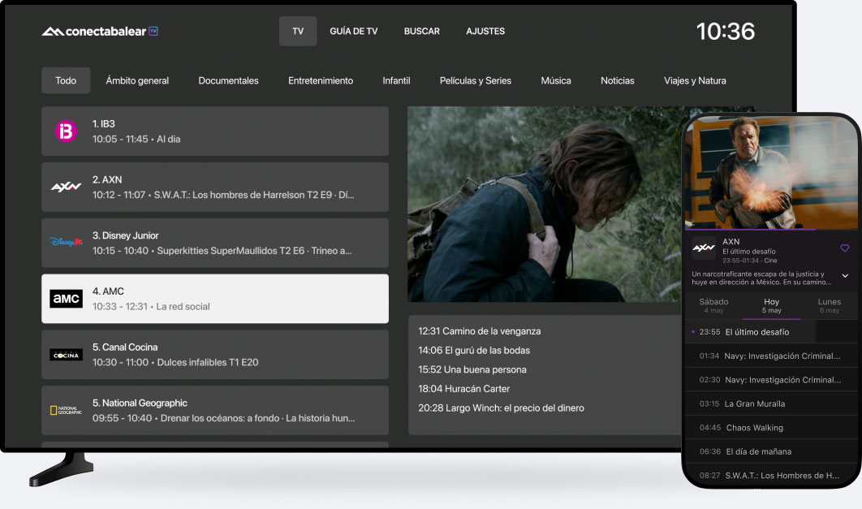Tap 08:27 S.W.A.T. entry on phone
Viewport: 862px width, 509px height.
pos(771,476)
